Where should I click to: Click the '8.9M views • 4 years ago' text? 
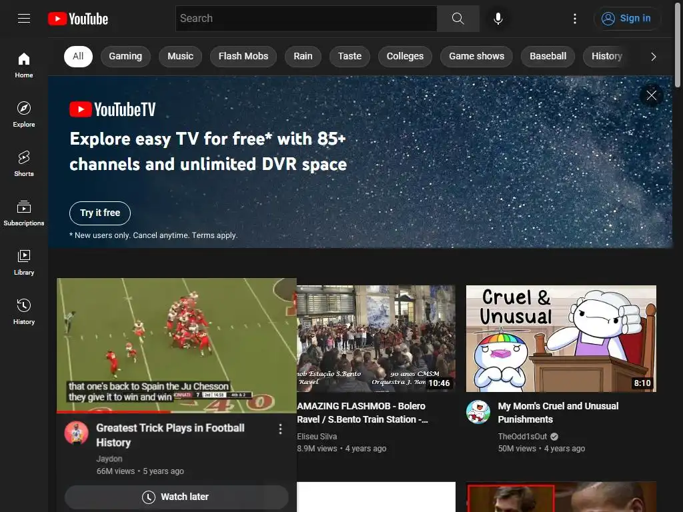[341, 449]
